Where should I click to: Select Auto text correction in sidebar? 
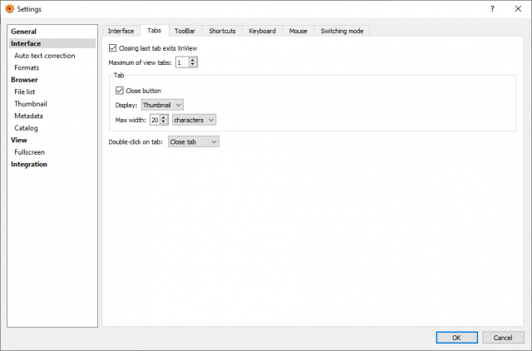click(45, 56)
